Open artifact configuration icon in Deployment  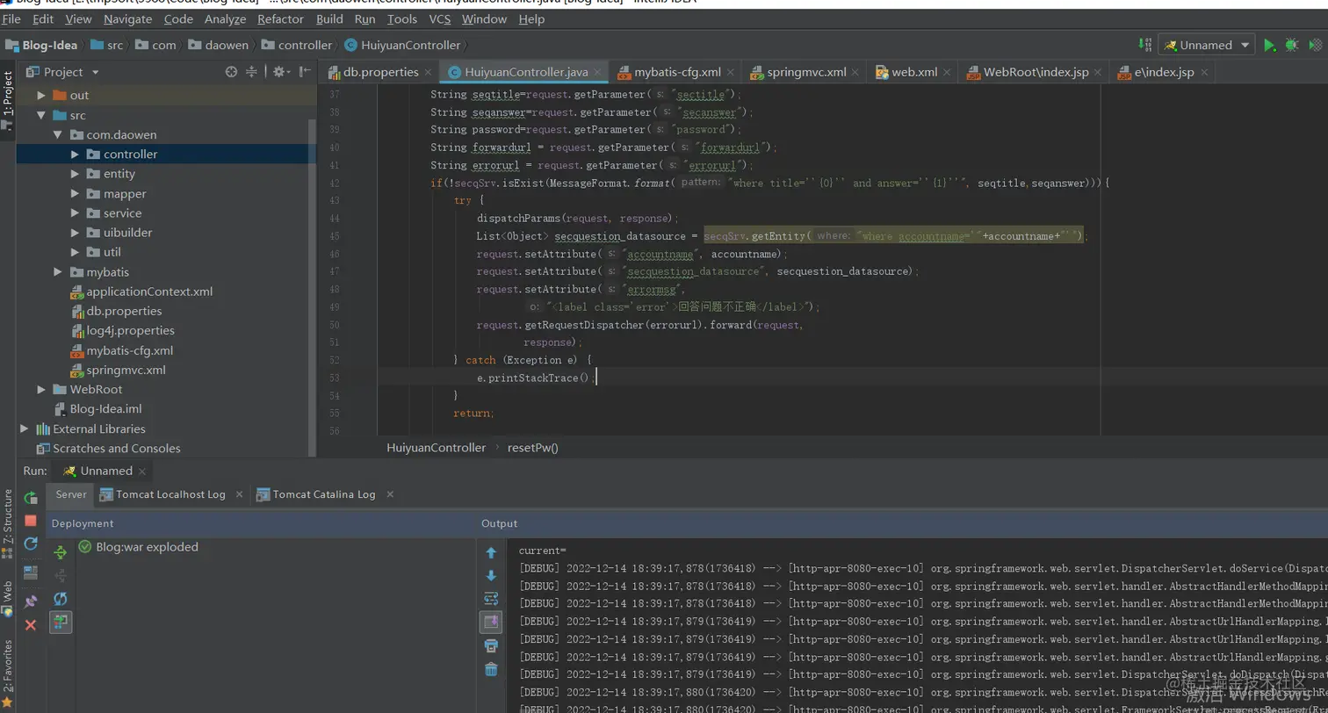(x=61, y=623)
